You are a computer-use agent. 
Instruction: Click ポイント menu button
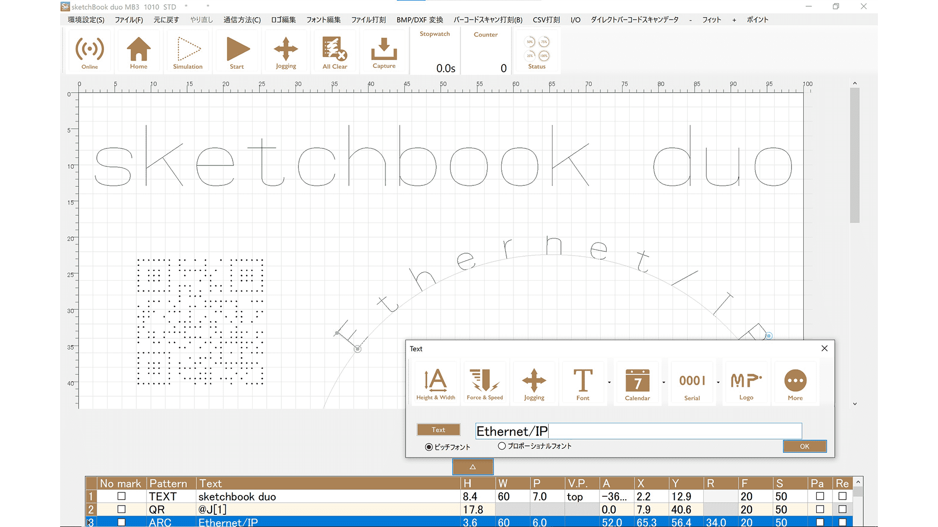(x=758, y=20)
